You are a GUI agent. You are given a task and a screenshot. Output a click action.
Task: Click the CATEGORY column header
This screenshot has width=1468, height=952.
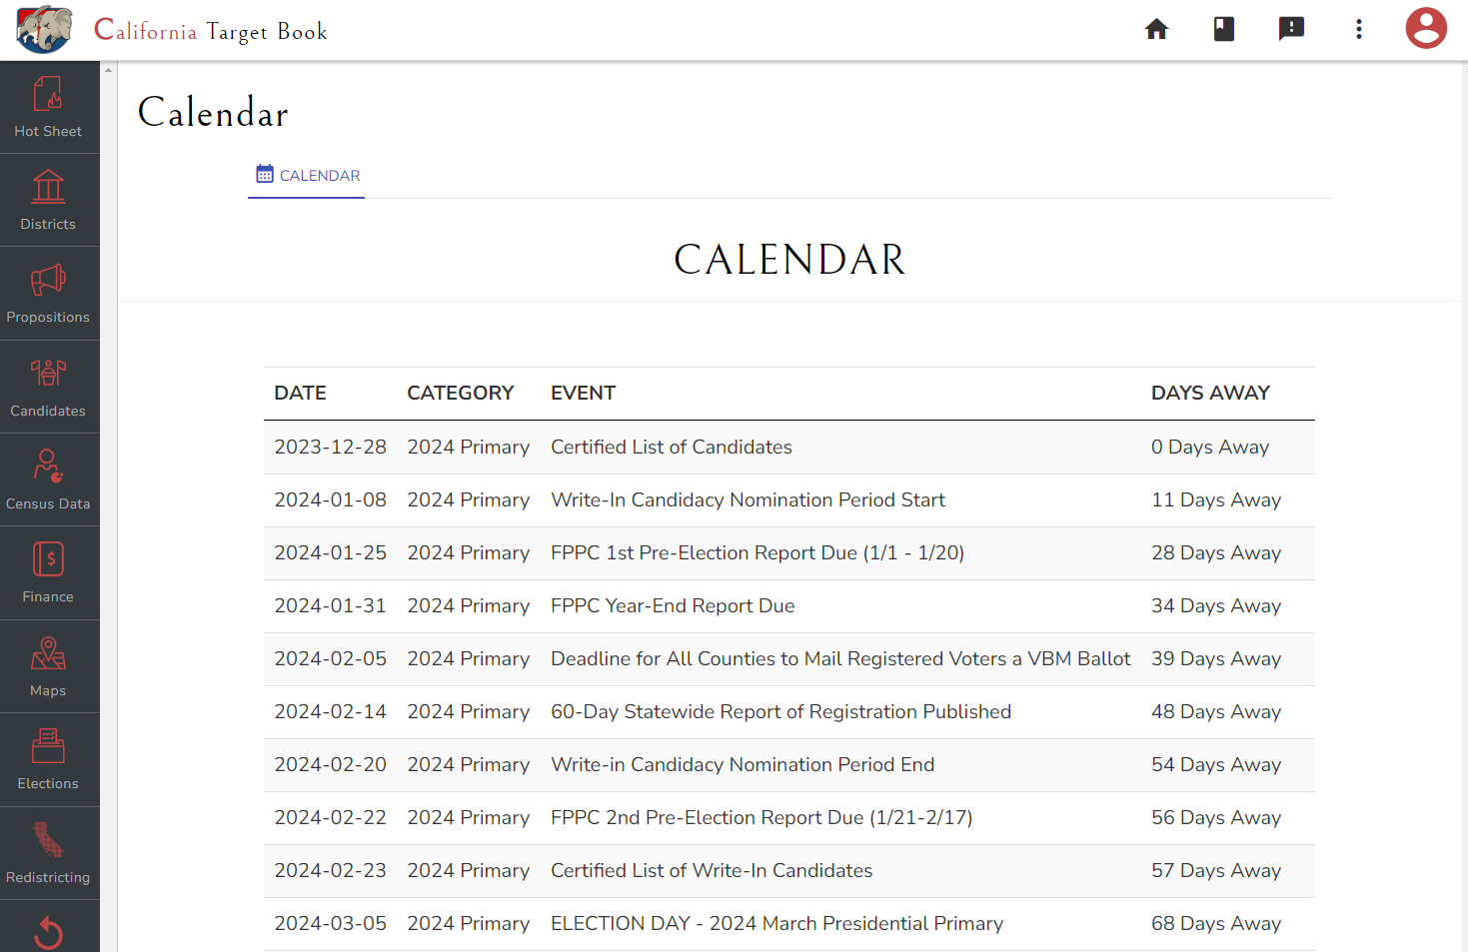coord(461,394)
